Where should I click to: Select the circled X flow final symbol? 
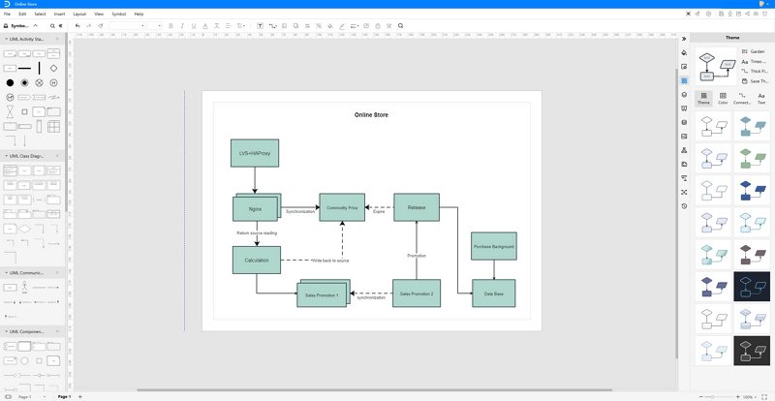click(39, 83)
